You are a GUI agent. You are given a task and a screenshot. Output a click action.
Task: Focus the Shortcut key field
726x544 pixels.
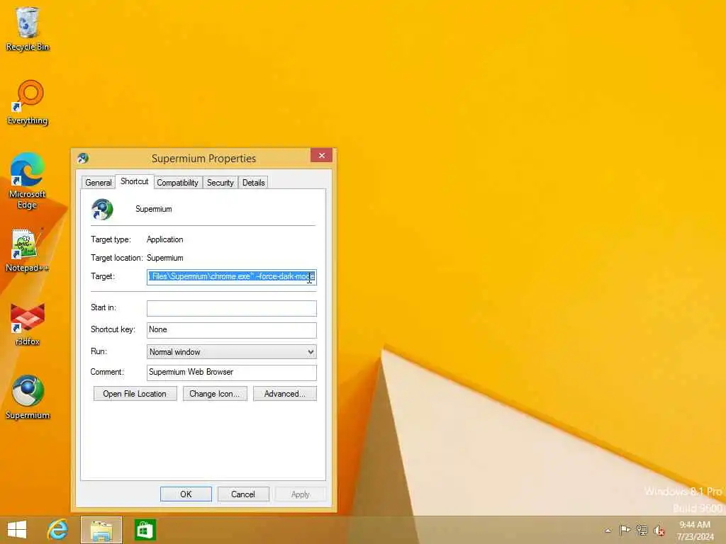pyautogui.click(x=232, y=330)
